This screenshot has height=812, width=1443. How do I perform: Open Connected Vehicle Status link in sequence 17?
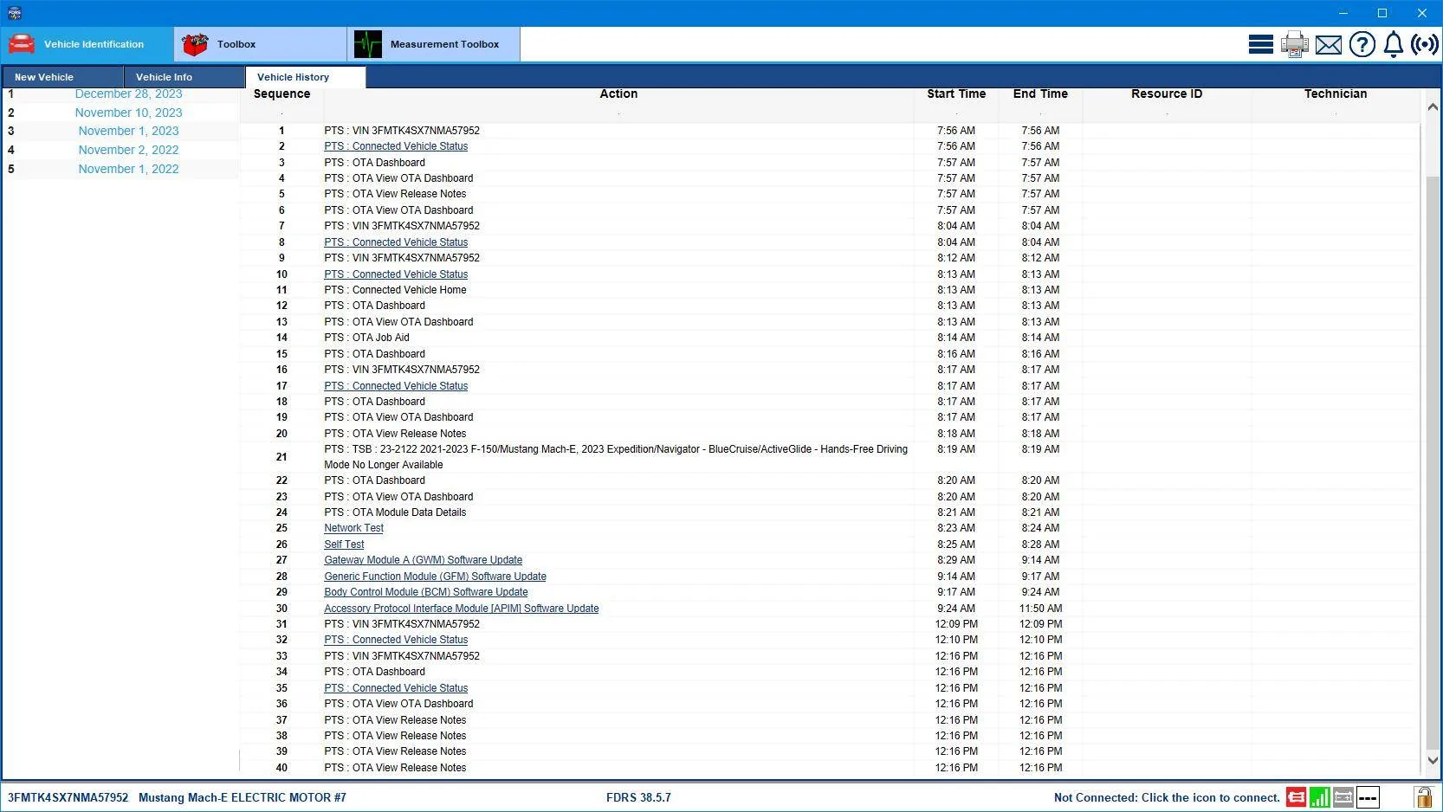pyautogui.click(x=396, y=386)
